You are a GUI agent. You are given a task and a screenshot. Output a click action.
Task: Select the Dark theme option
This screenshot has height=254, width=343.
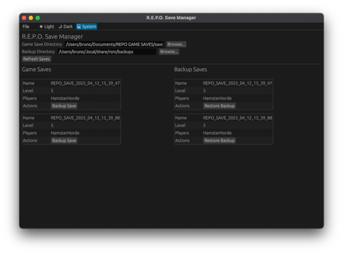66,27
